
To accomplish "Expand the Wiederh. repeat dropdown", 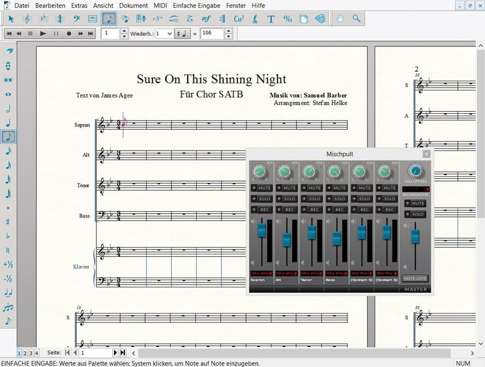I will click(x=170, y=34).
